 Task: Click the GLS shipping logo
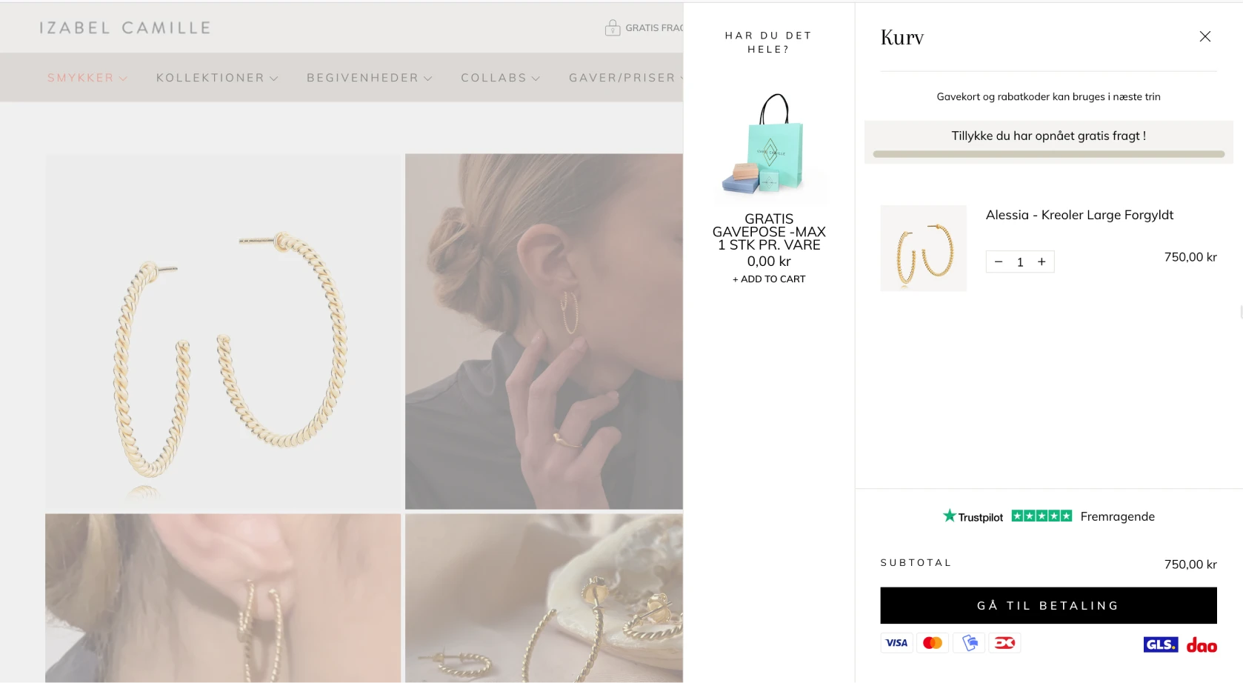(1160, 644)
